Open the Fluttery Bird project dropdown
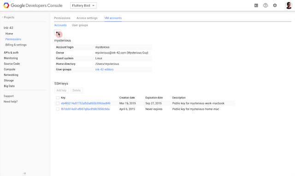295x176 pixels. pos(83,6)
